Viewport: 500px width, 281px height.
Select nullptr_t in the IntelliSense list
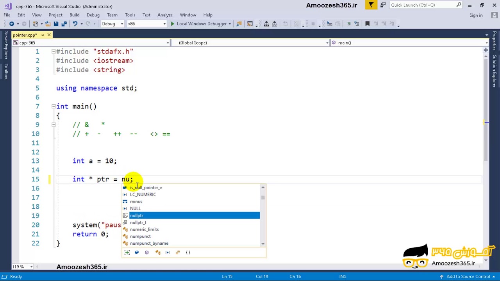[x=191, y=222]
